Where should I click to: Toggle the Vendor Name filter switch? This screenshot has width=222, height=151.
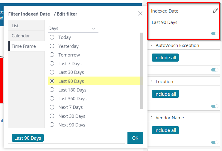[x=215, y=142]
